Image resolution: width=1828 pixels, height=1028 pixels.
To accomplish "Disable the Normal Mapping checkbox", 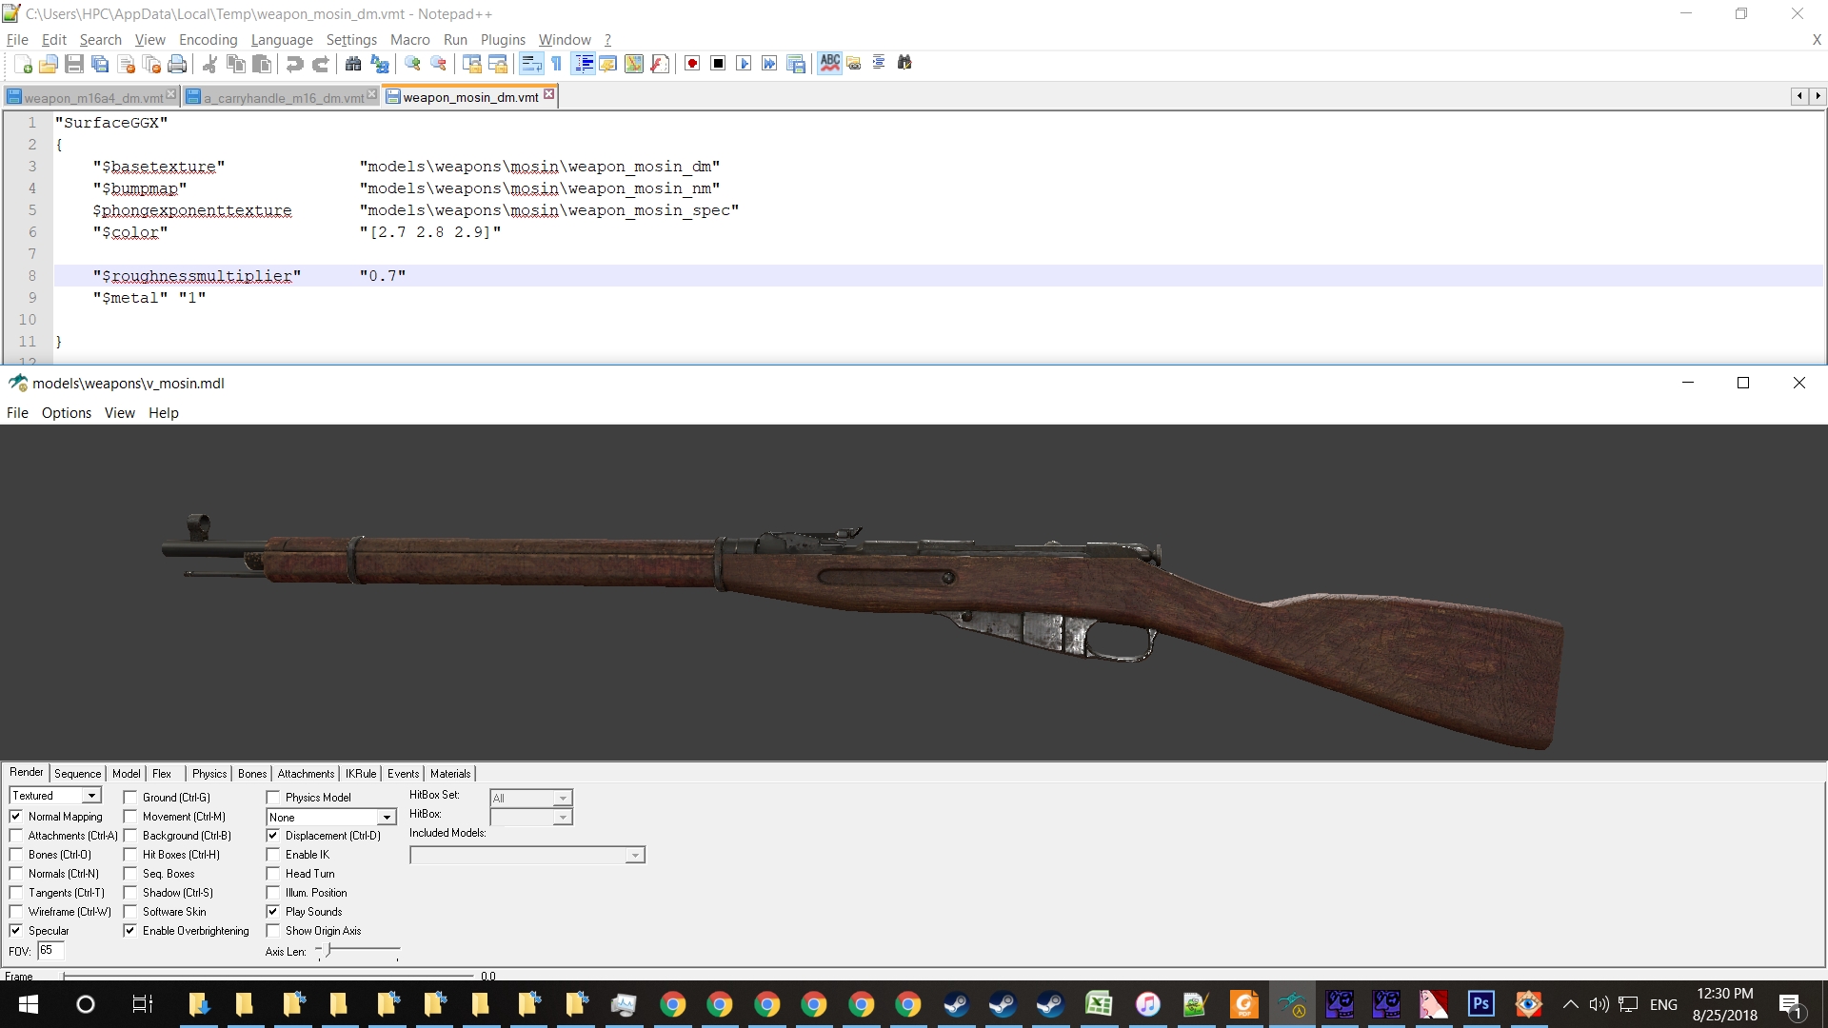I will 16,817.
